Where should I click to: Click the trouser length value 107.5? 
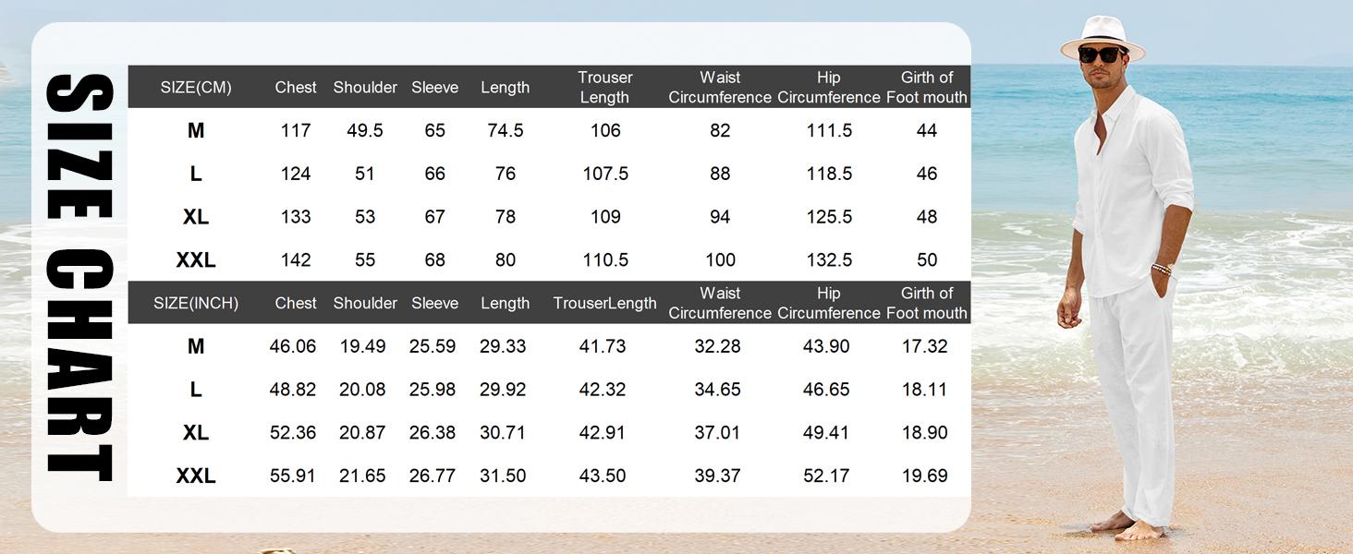coord(605,174)
